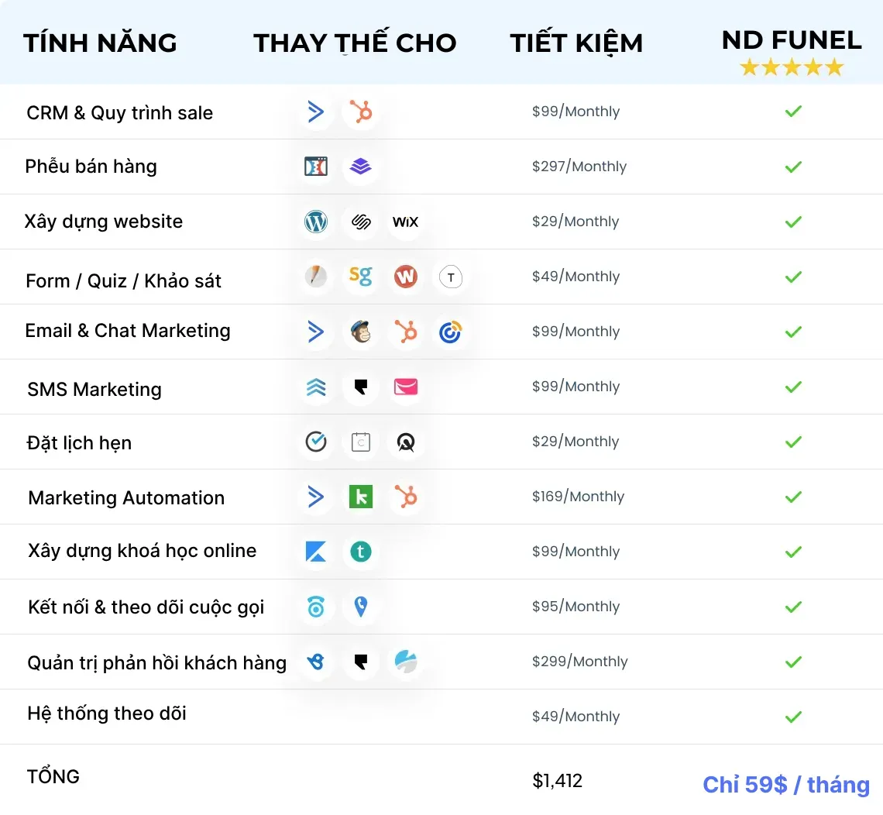Click the Constant Contact icon in the Email & Chat Marketing row

pos(451,332)
